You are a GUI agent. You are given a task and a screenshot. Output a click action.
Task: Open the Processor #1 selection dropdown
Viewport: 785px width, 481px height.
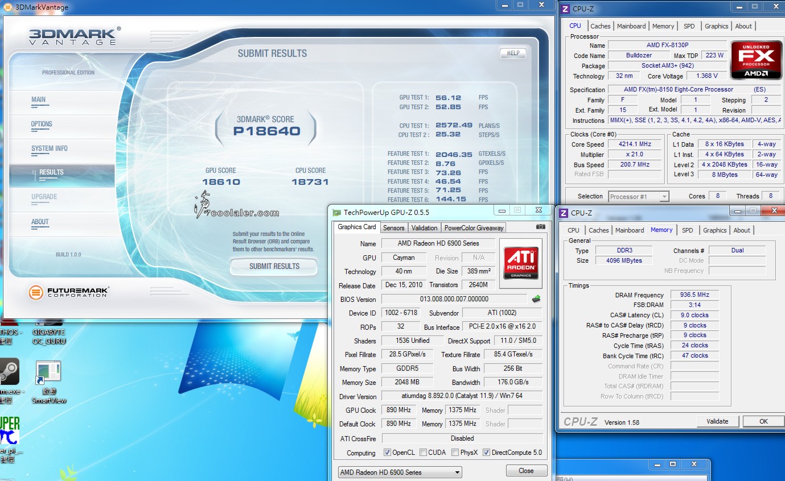click(x=638, y=197)
